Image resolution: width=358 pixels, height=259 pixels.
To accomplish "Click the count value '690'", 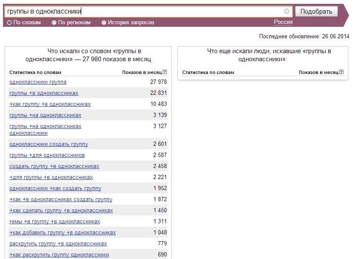I will click(x=162, y=254).
